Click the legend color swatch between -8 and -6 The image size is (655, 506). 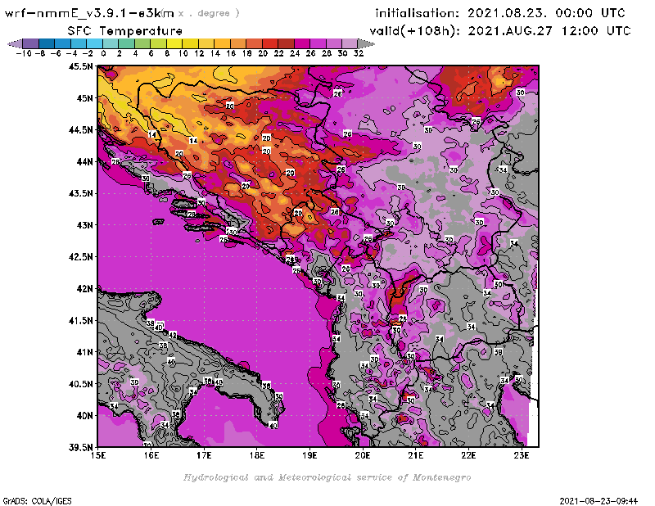pyautogui.click(x=47, y=43)
